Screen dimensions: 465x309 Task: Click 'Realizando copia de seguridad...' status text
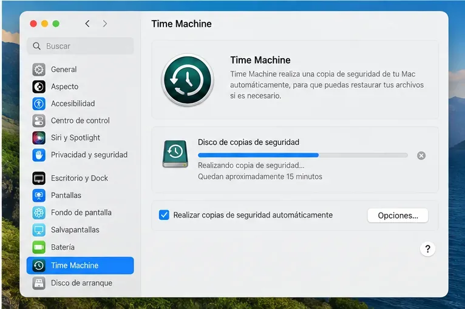(x=251, y=165)
